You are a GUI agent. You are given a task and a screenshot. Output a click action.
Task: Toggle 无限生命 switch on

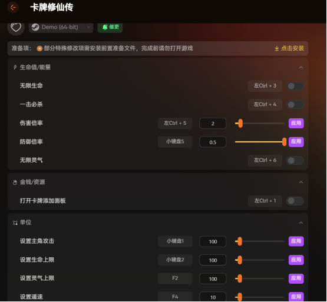click(x=295, y=86)
